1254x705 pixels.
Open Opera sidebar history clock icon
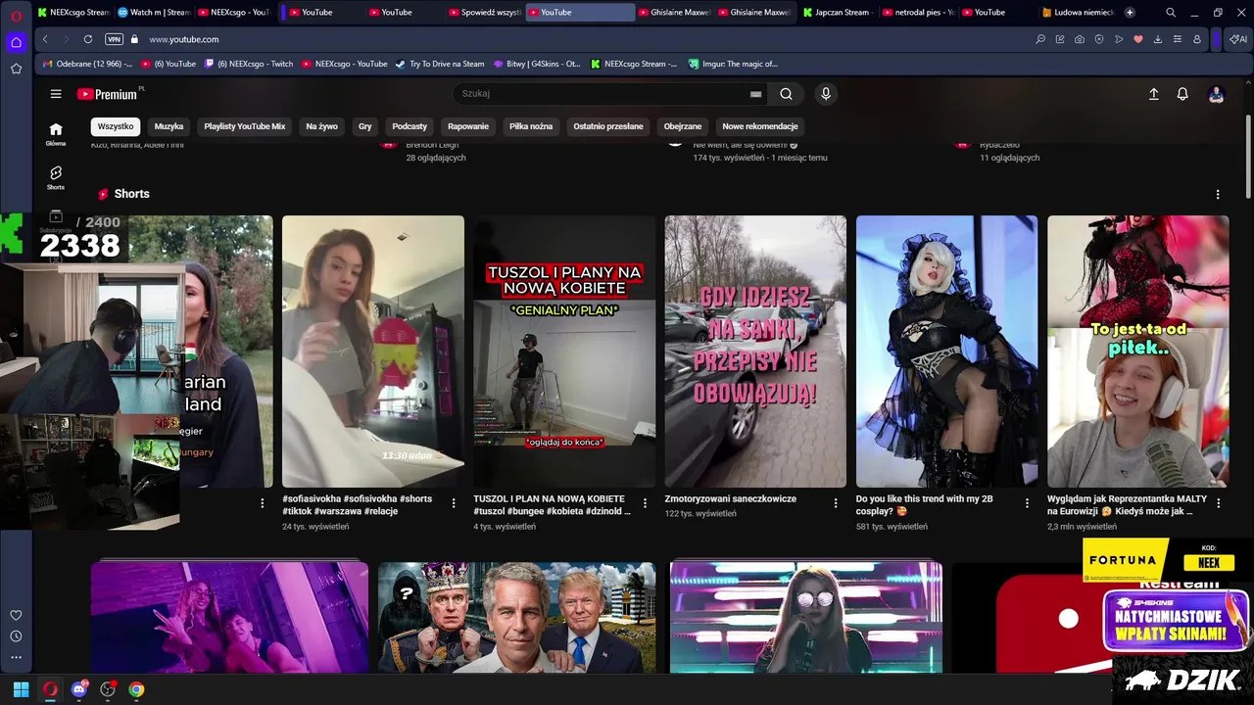click(16, 636)
